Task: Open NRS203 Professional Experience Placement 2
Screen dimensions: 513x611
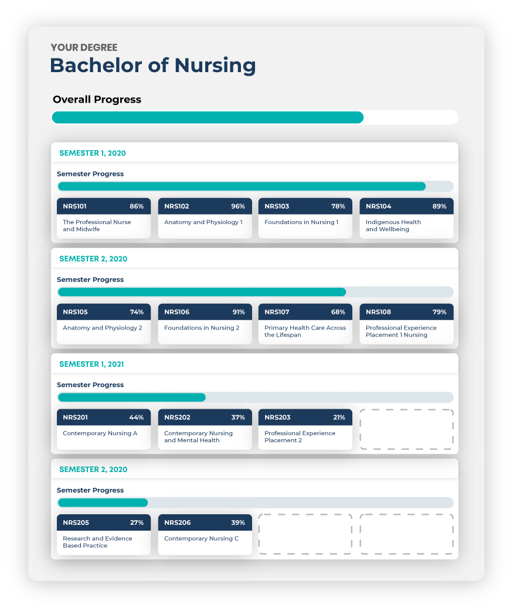Action: click(305, 429)
